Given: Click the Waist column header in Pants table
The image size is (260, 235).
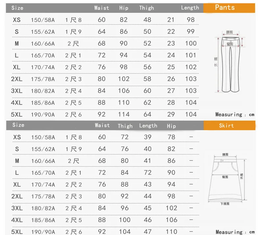Looking at the screenshot, I should click(x=102, y=8).
